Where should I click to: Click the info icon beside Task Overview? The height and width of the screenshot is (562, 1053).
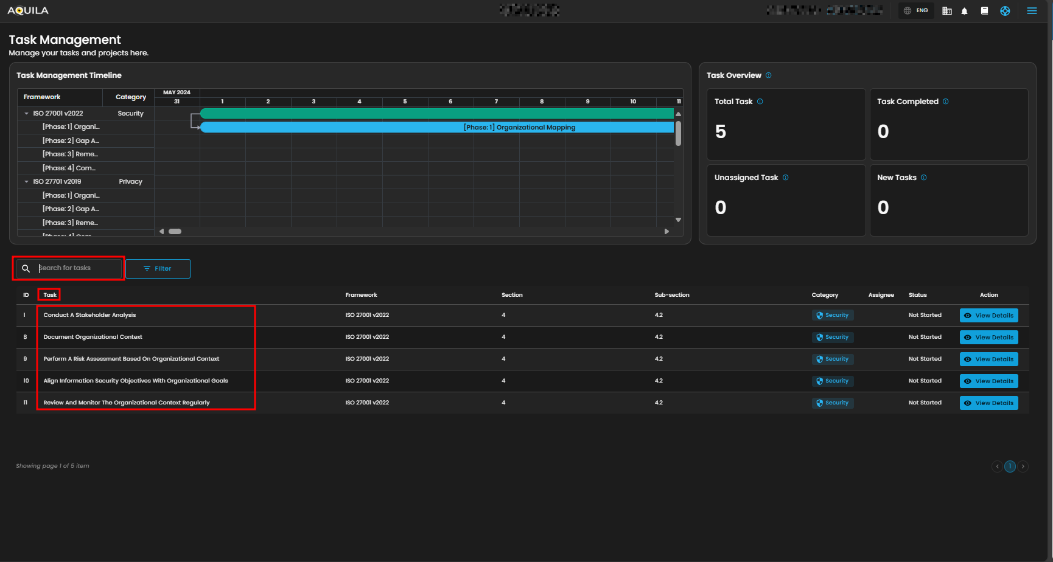[x=768, y=75]
